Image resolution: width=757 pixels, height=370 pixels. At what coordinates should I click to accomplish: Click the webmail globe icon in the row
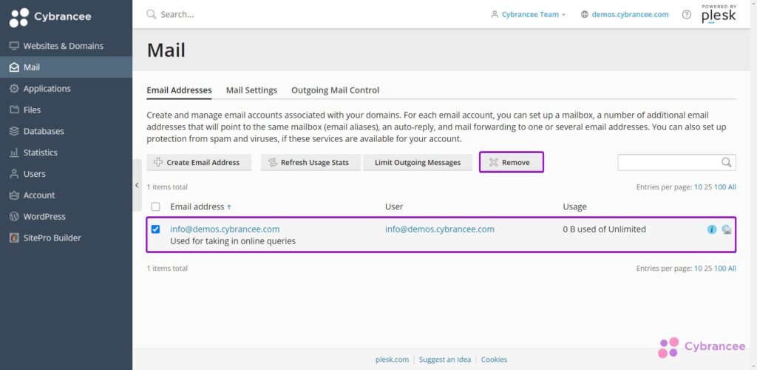tap(727, 229)
